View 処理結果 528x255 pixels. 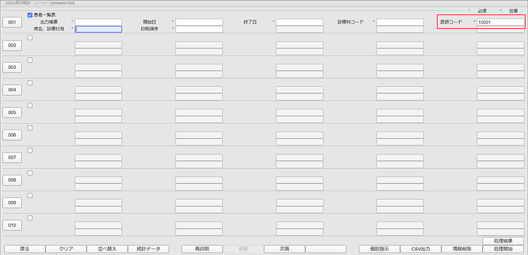coord(503,241)
